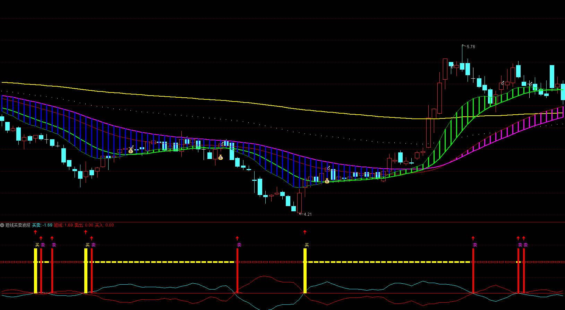Click the ♂ marker above the middle money bag
565x310 pixels.
[222, 144]
